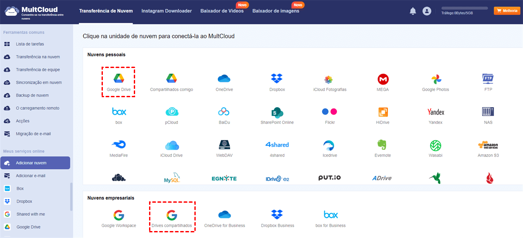Select Adicionar nuvem in sidebar
The width and height of the screenshot is (523, 238).
coord(35,163)
